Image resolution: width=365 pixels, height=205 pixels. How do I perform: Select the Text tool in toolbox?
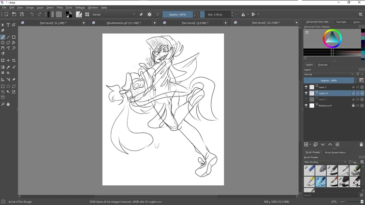[8, 25]
